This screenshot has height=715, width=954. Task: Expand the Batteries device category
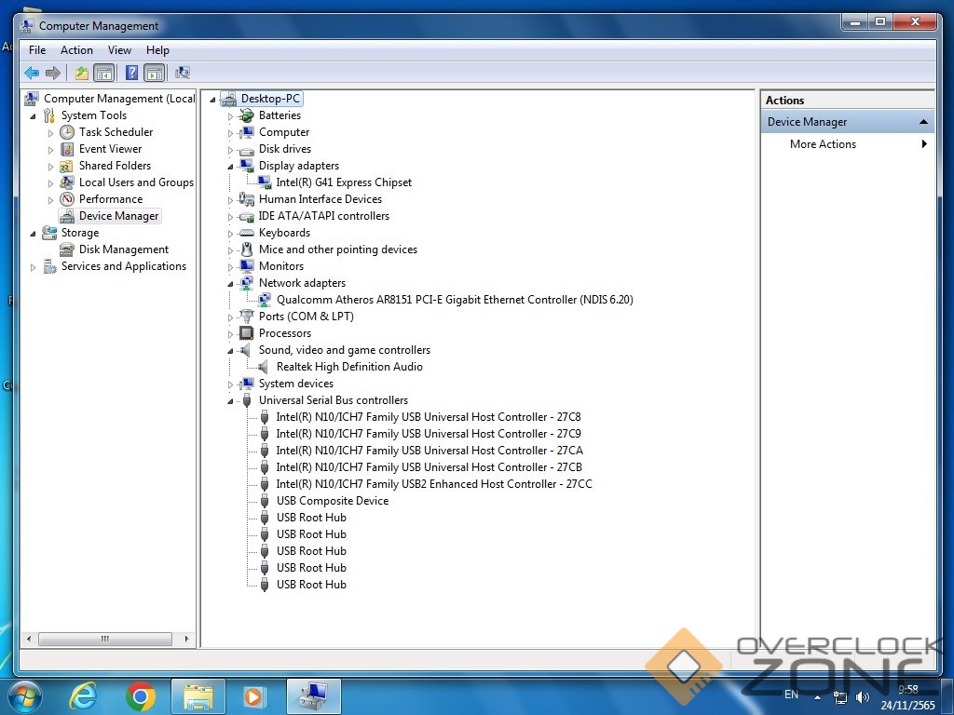(231, 116)
